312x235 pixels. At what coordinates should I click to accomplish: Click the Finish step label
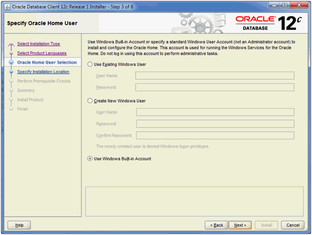[x=23, y=109]
